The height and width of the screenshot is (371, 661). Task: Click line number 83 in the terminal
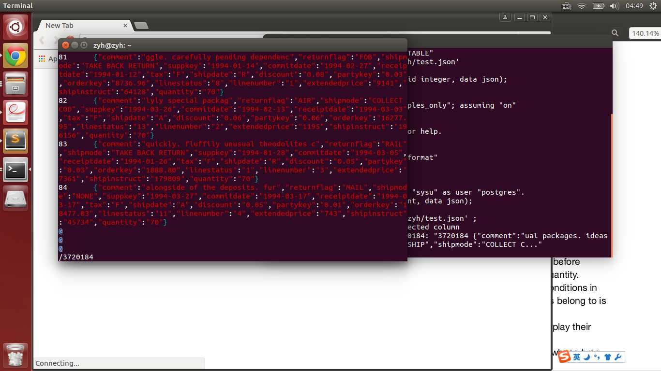[x=63, y=144]
